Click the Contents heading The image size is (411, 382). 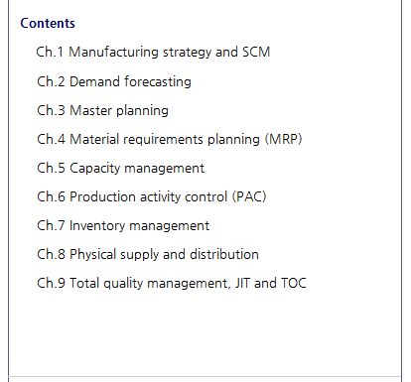pyautogui.click(x=48, y=24)
